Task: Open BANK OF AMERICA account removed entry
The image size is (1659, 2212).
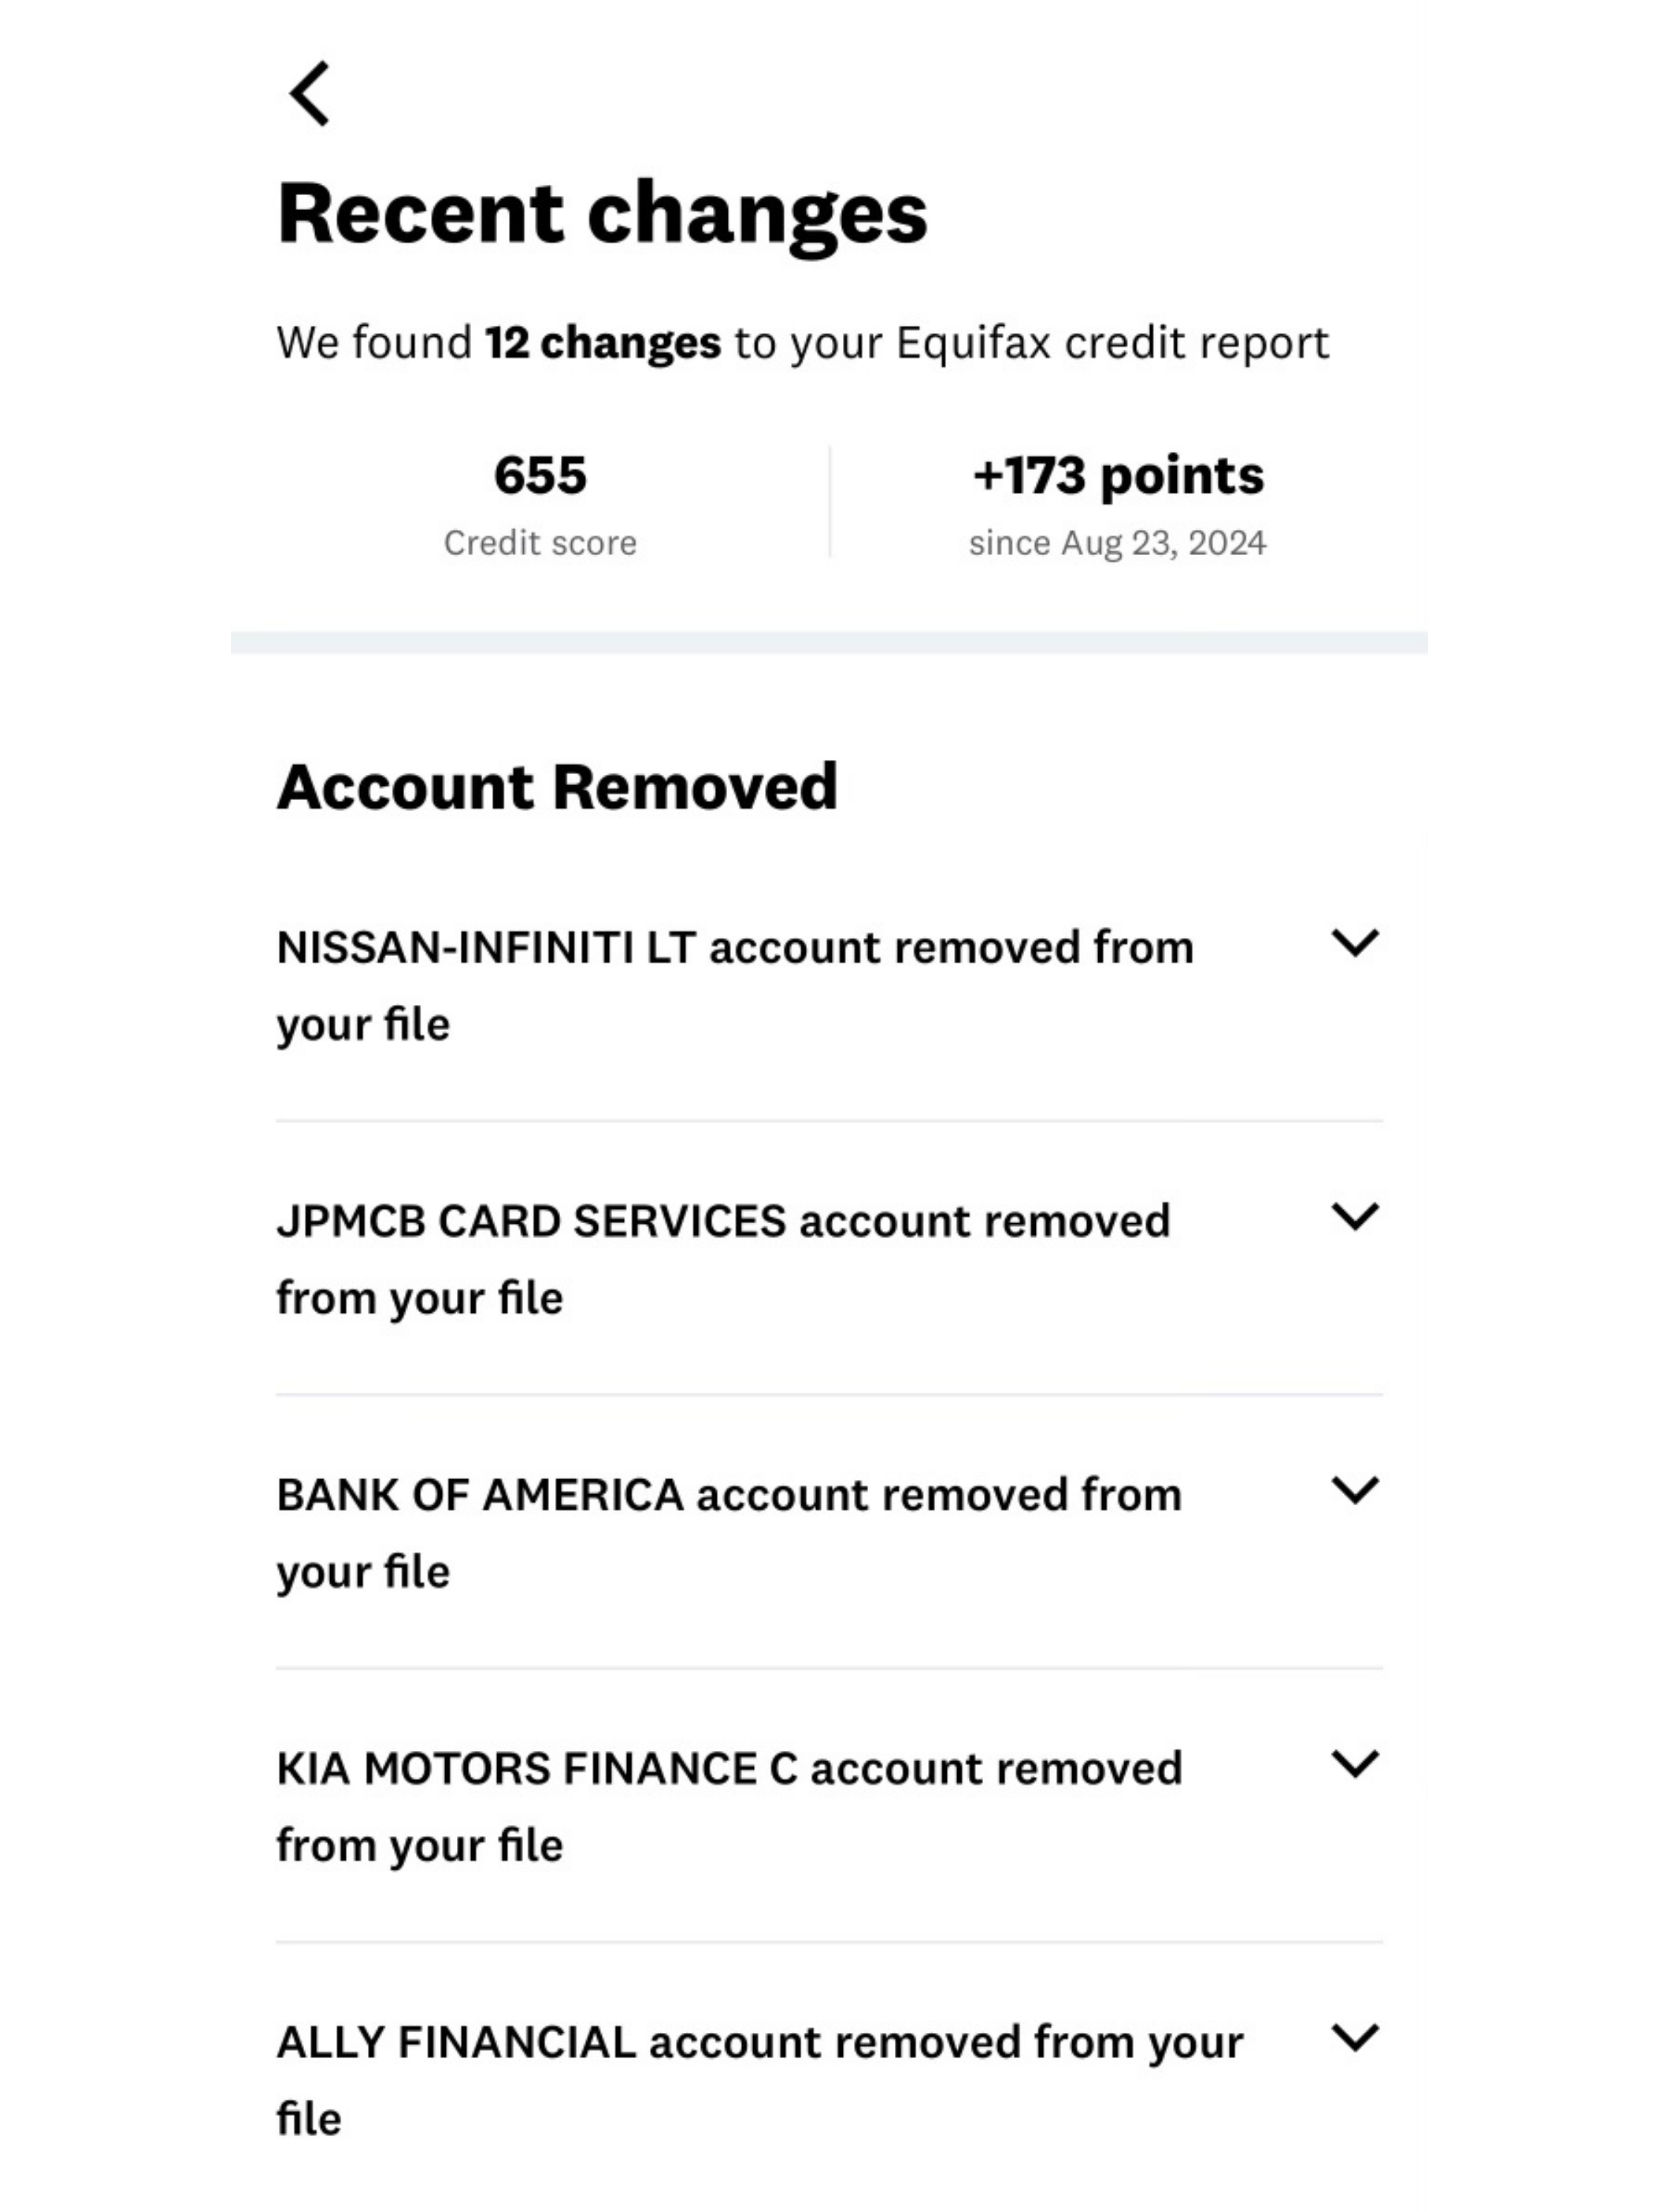Action: [829, 1532]
